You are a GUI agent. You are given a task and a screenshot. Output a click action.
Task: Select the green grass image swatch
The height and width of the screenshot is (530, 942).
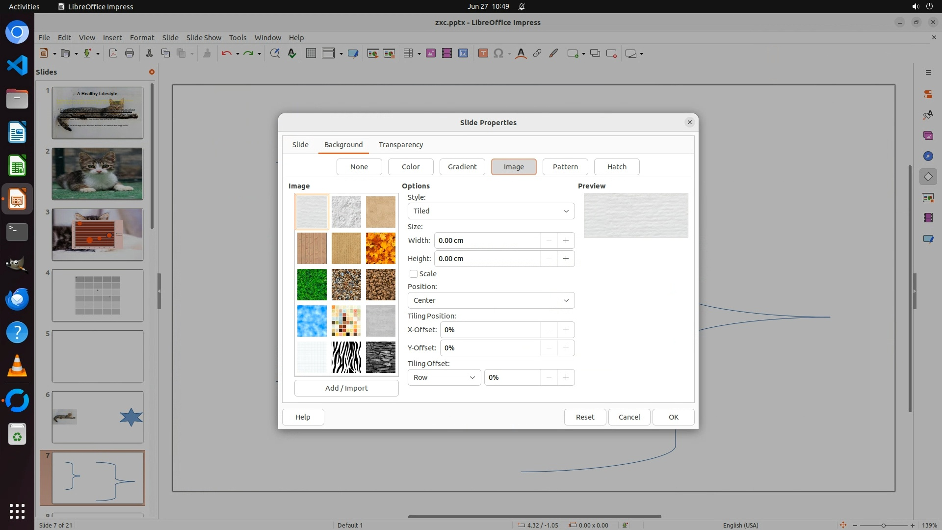pyautogui.click(x=312, y=285)
